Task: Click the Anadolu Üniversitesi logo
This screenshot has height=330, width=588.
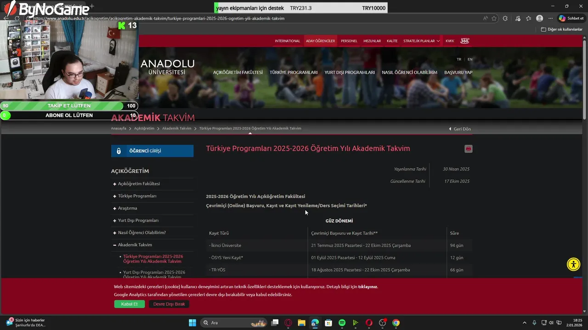Action: tap(168, 66)
